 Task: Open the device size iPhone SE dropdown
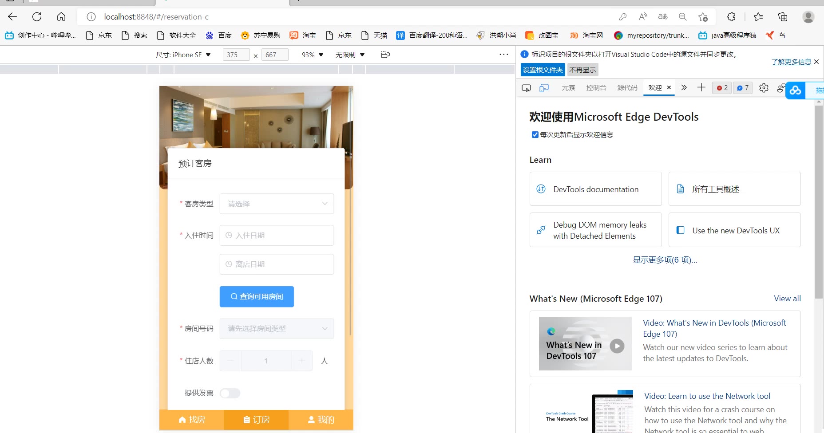(183, 55)
